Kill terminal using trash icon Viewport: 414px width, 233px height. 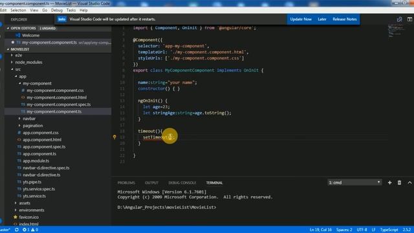pos(400,183)
